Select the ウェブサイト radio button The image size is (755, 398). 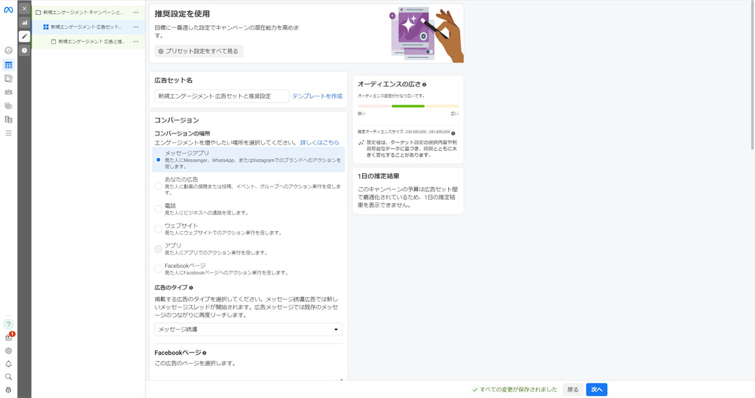[158, 229]
